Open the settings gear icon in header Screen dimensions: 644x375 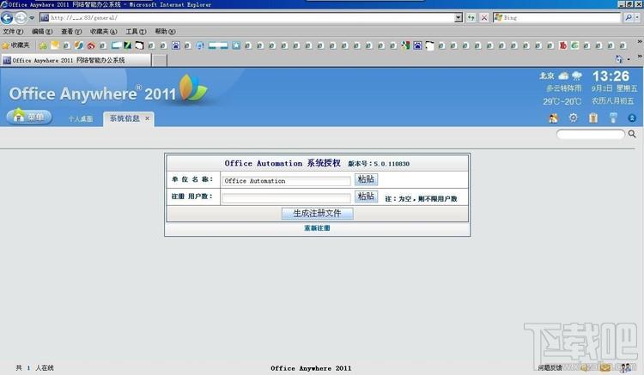coord(574,118)
